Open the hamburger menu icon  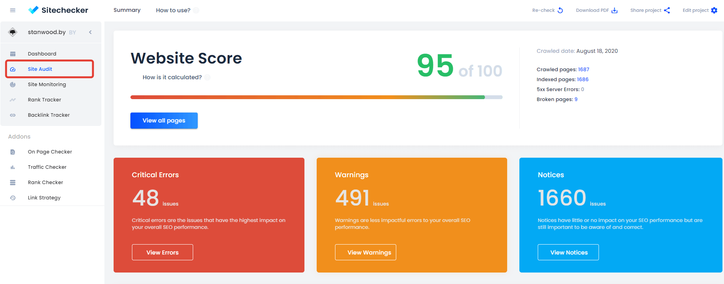pyautogui.click(x=13, y=10)
